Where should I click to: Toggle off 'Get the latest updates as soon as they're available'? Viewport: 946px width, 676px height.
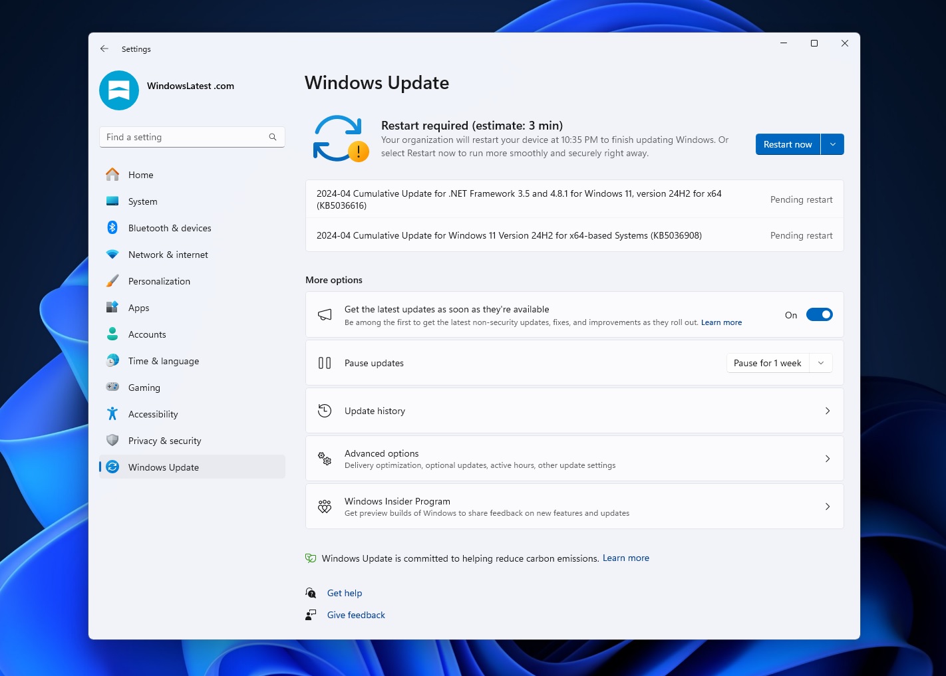(x=820, y=314)
